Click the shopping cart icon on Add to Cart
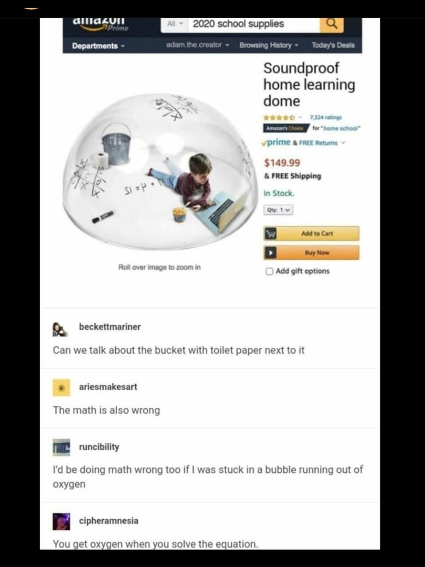The image size is (425, 567). pos(270,234)
